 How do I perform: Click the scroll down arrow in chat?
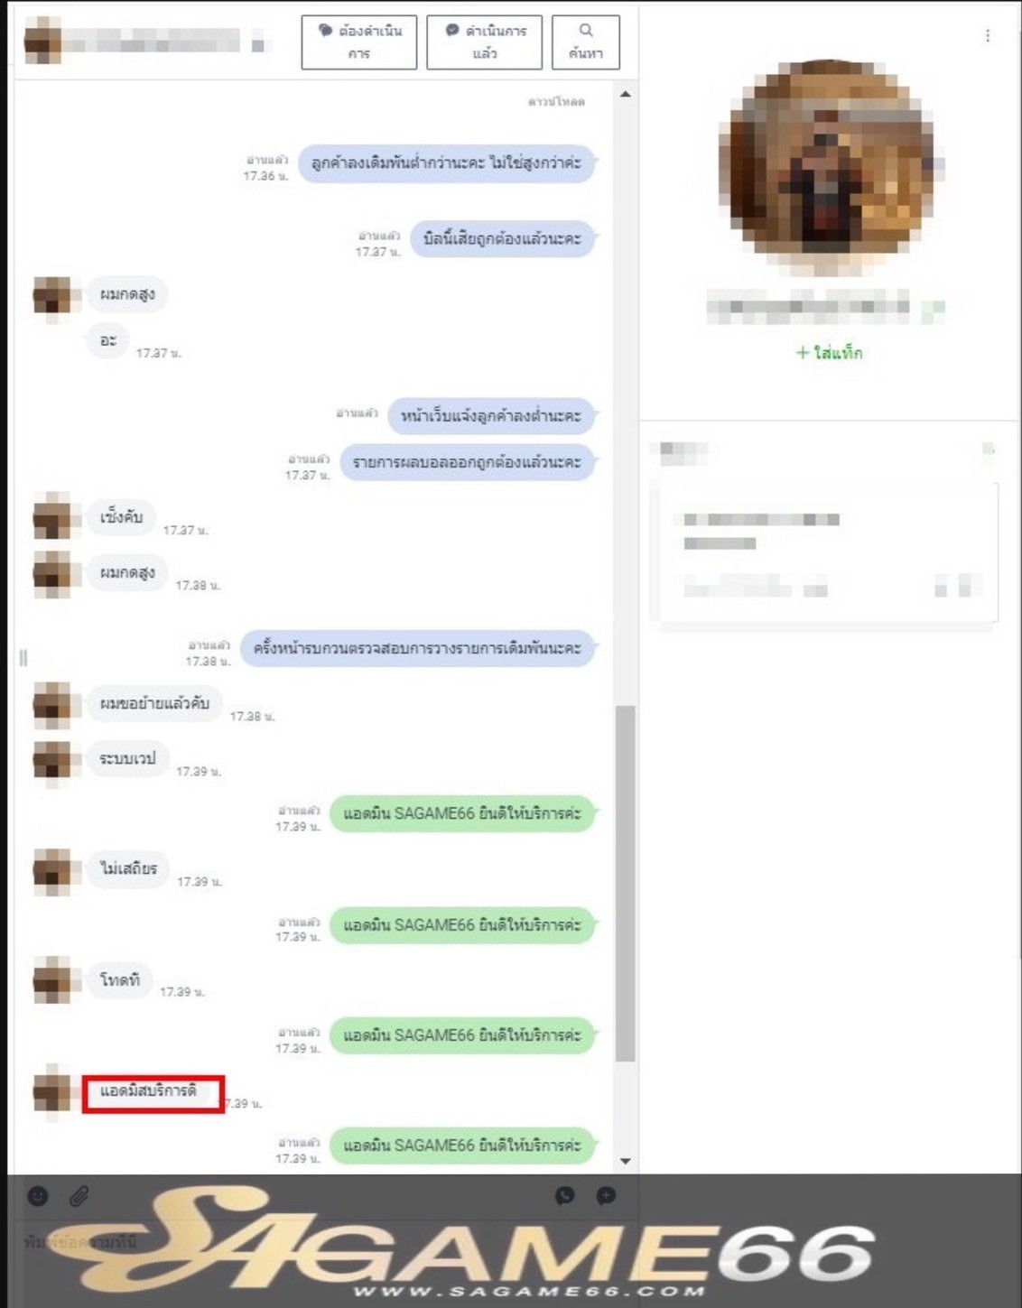click(625, 1161)
